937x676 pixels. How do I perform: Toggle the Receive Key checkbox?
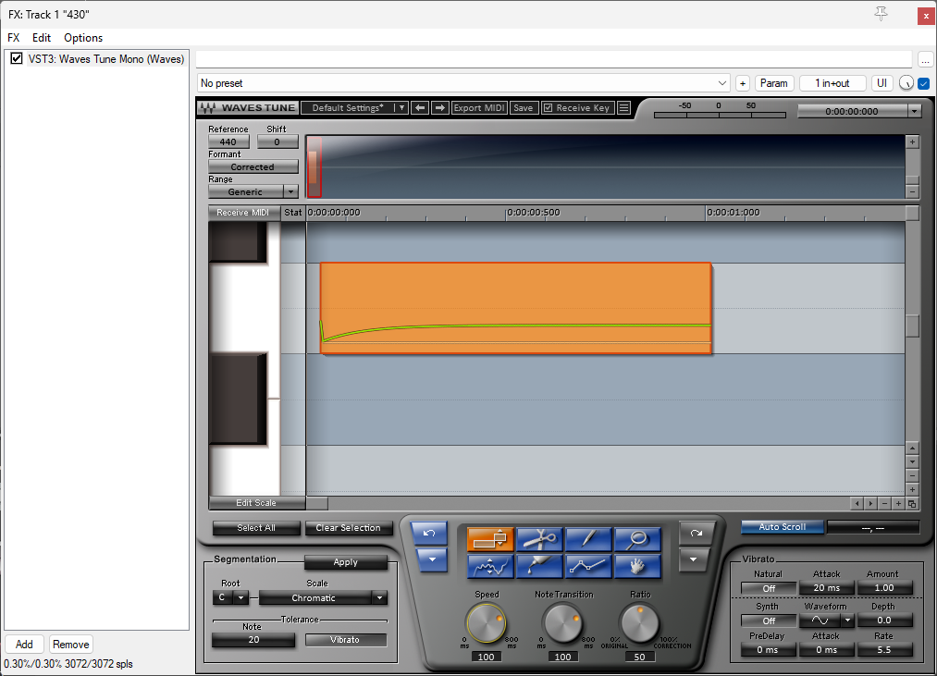548,107
